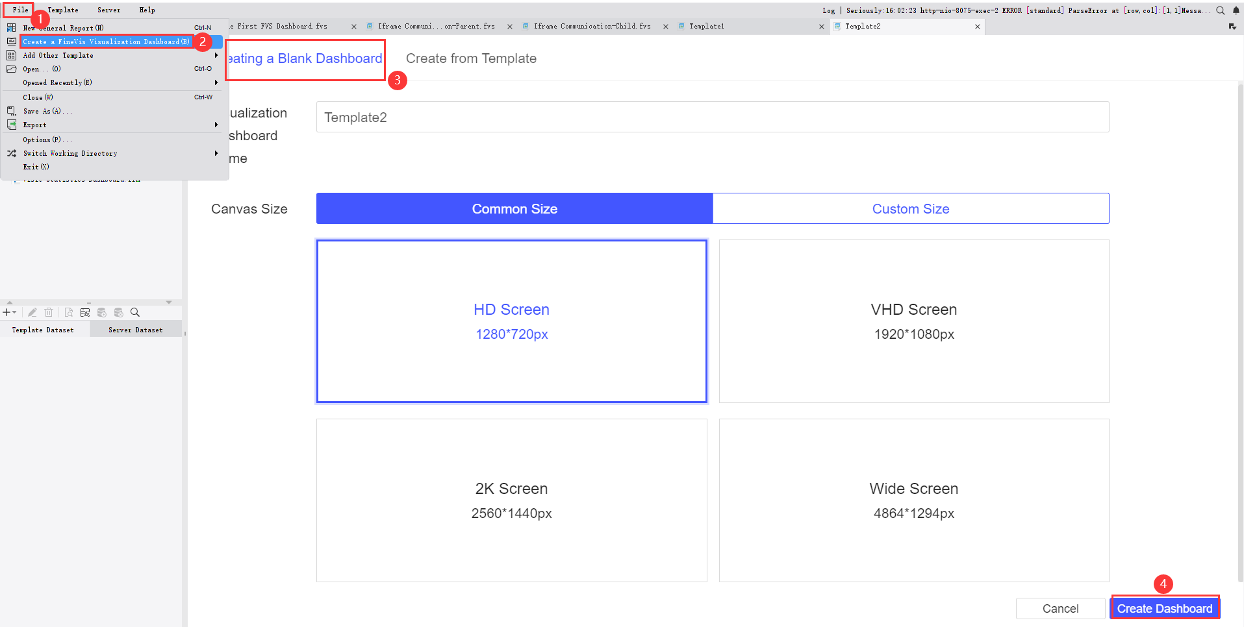Image resolution: width=1244 pixels, height=627 pixels.
Task: Open the dataset preview icon
Action: tap(69, 312)
